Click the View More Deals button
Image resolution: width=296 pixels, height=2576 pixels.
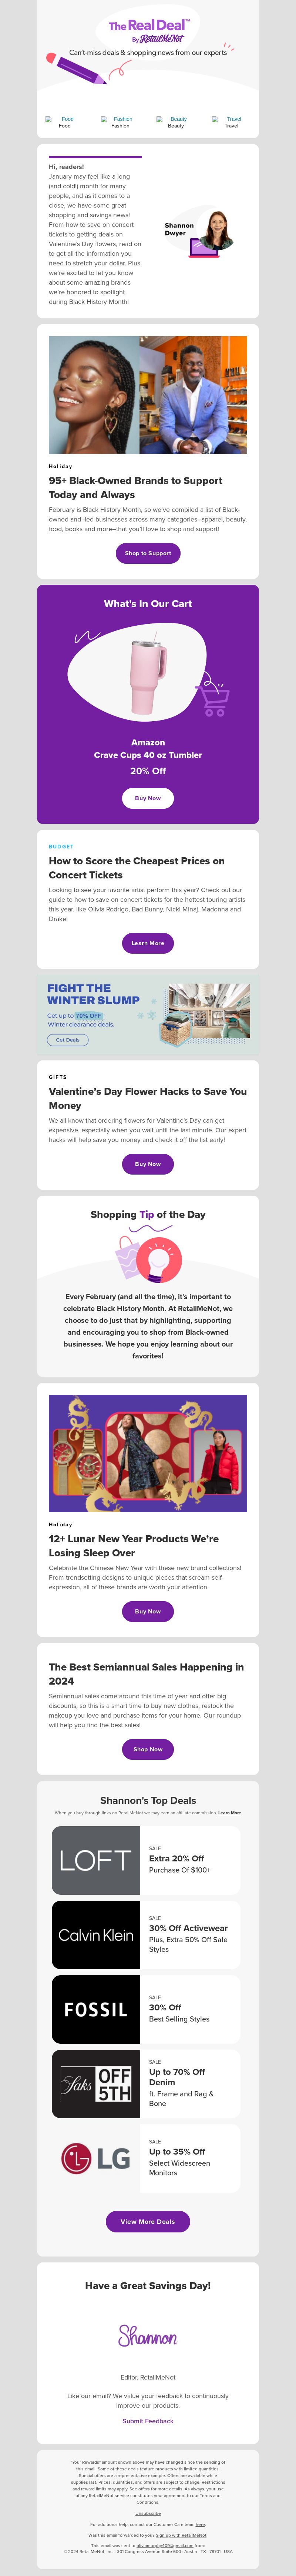[148, 2222]
